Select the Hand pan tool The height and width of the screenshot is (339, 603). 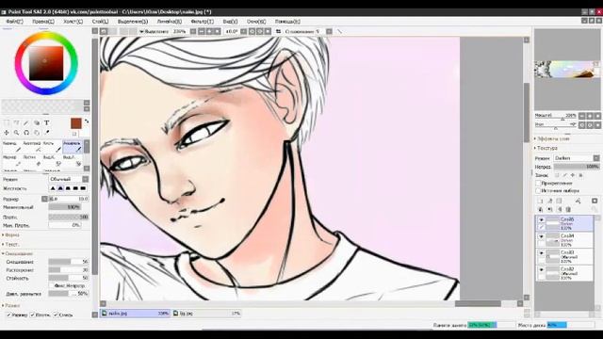[x=37, y=133]
